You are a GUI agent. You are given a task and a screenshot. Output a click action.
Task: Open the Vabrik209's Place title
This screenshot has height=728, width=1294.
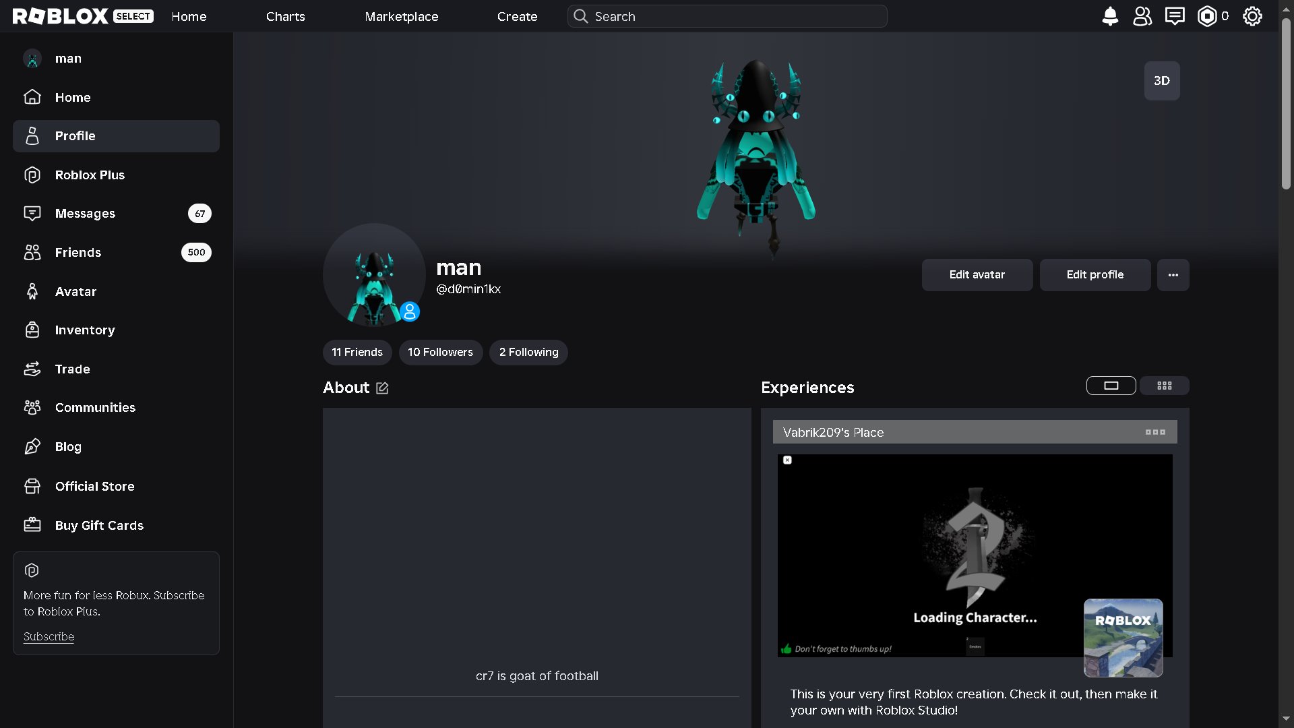click(x=833, y=433)
